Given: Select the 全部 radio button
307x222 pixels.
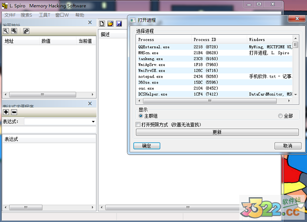Looking at the screenshot, I should 280,116.
